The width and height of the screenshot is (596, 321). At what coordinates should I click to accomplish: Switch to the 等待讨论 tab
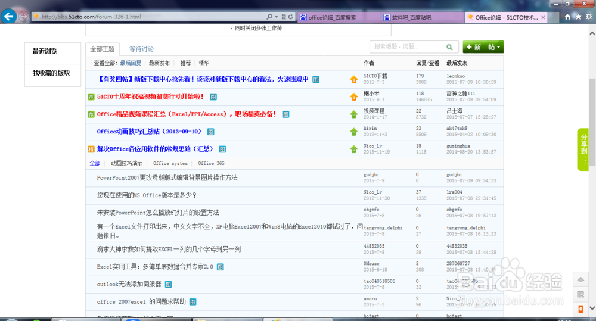[141, 49]
